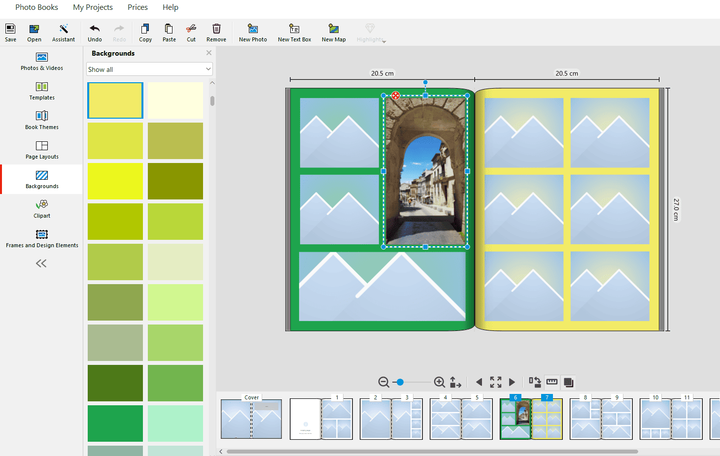The image size is (720, 456).
Task: Select the bright yellow background swatch
Action: 115,181
